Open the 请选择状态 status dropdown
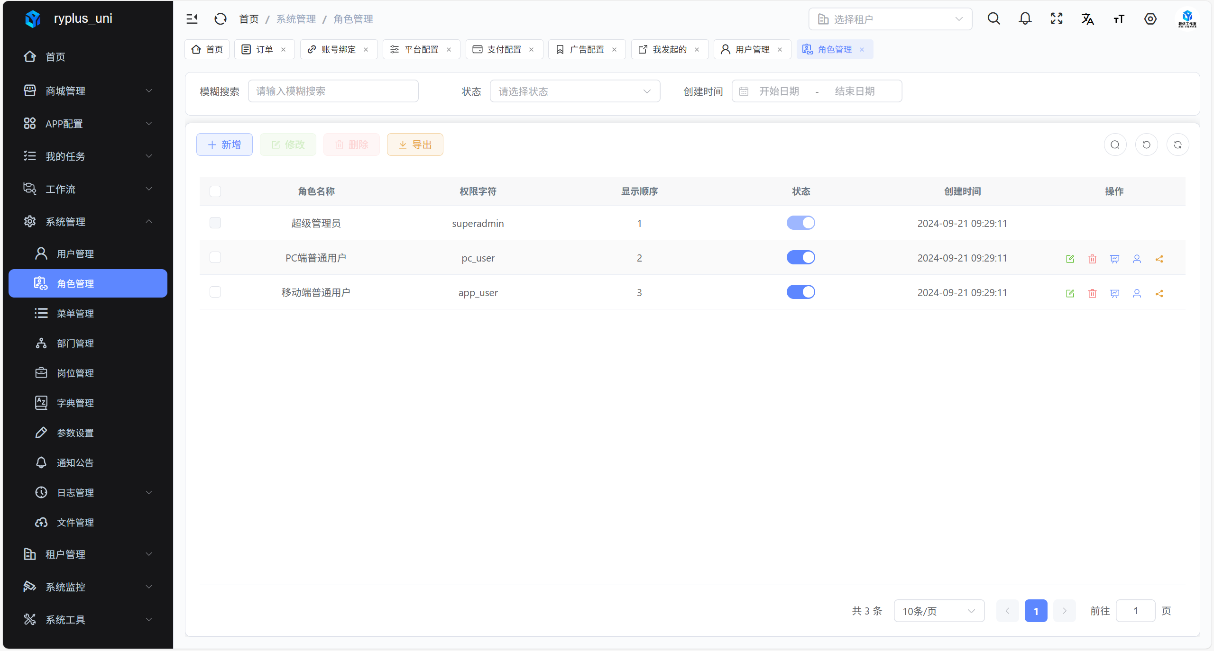This screenshot has height=651, width=1214. point(575,91)
